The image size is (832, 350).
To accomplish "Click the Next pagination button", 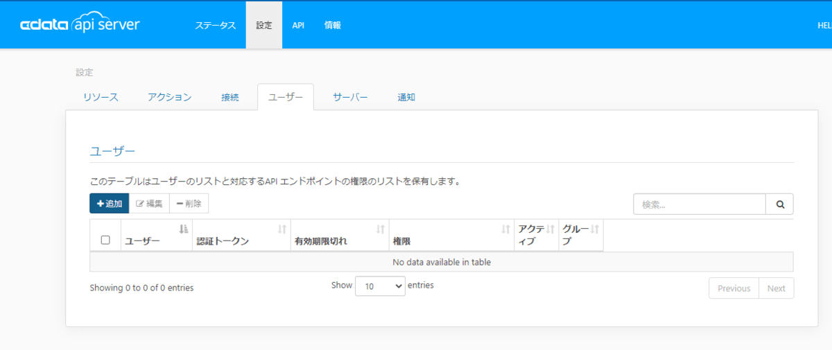I will (x=777, y=288).
